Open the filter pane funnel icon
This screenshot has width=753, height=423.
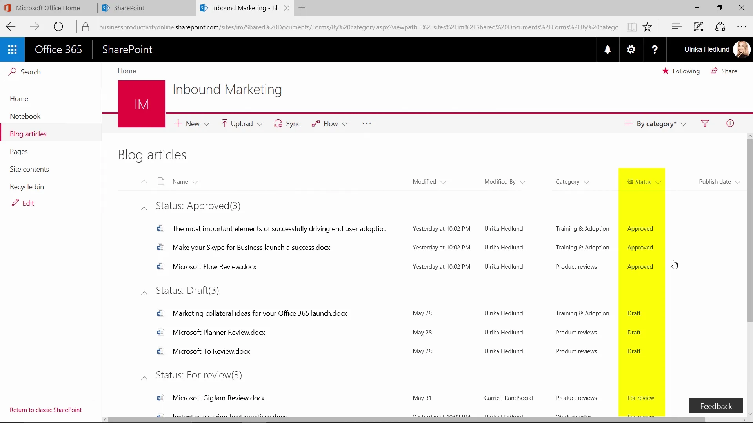coord(705,124)
